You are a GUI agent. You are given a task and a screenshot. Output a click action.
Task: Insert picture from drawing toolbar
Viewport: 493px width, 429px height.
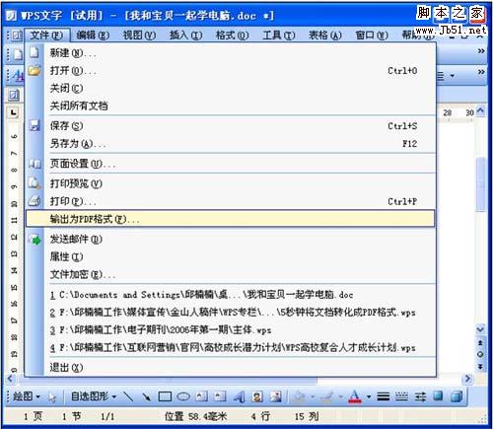[275, 396]
